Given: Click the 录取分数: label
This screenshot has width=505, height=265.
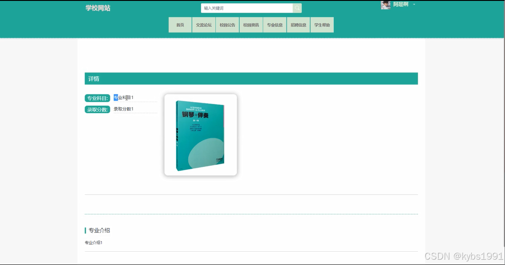Looking at the screenshot, I should [97, 110].
